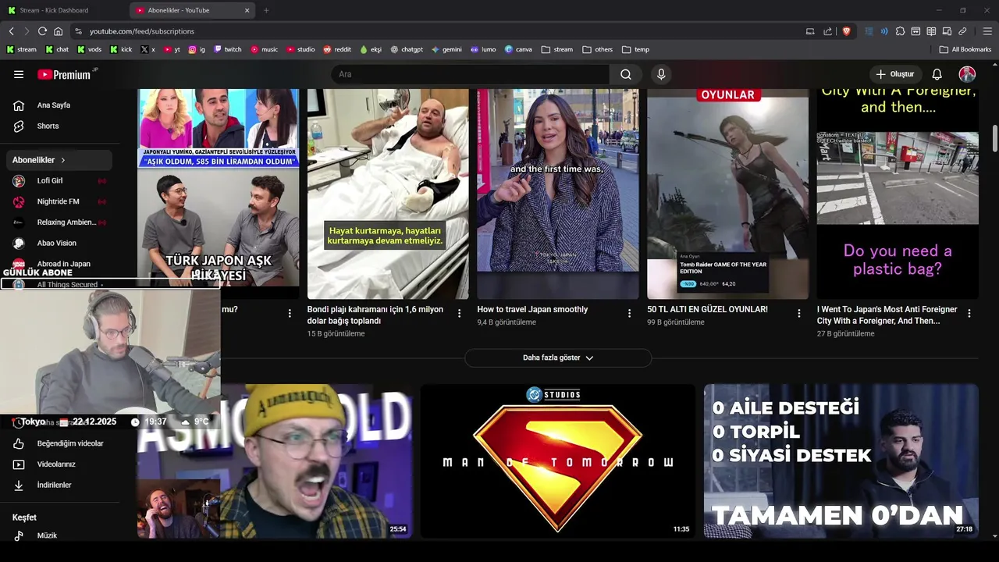The image size is (999, 562).
Task: Open options for 50 TL ALTI short
Action: pos(798,313)
